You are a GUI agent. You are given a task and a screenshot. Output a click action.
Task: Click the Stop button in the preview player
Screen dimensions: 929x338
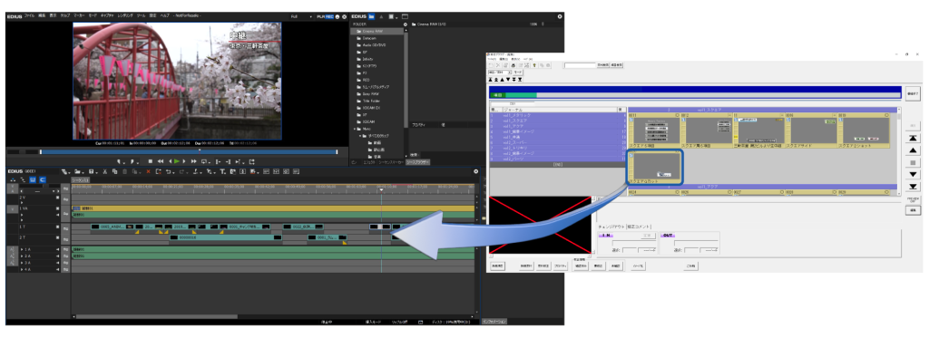pos(151,161)
